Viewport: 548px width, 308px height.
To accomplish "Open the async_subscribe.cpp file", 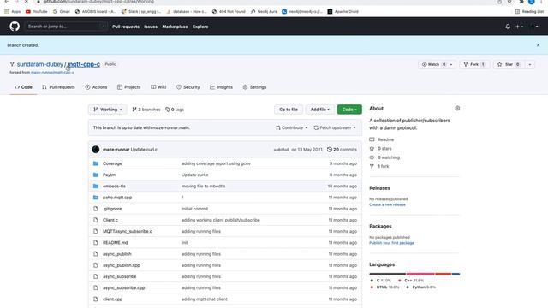I will (x=123, y=287).
